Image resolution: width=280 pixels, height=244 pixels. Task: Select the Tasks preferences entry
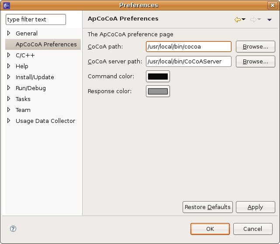(x=23, y=99)
